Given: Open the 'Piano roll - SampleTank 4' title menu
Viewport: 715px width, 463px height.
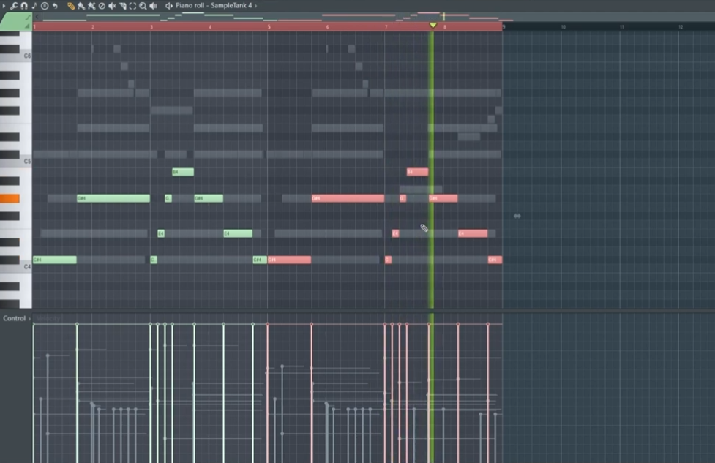Looking at the screenshot, I should coord(214,5).
